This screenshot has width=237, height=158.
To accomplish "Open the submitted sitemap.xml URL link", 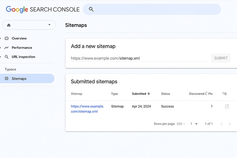I will [87, 109].
